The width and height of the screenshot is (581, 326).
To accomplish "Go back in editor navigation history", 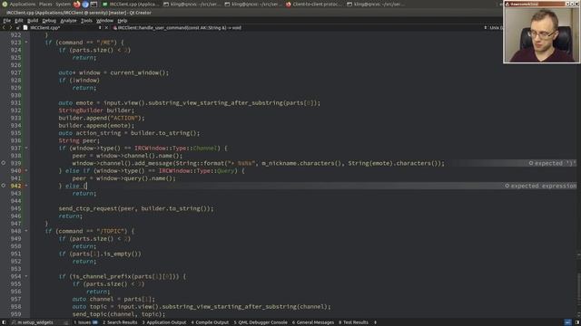I will (x=4, y=27).
